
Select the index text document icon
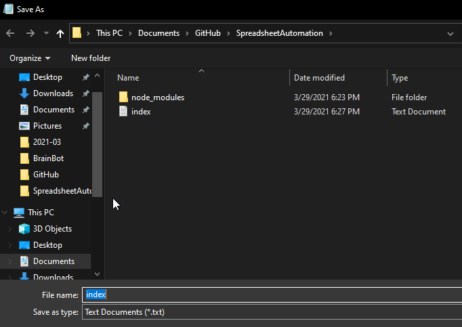point(123,111)
